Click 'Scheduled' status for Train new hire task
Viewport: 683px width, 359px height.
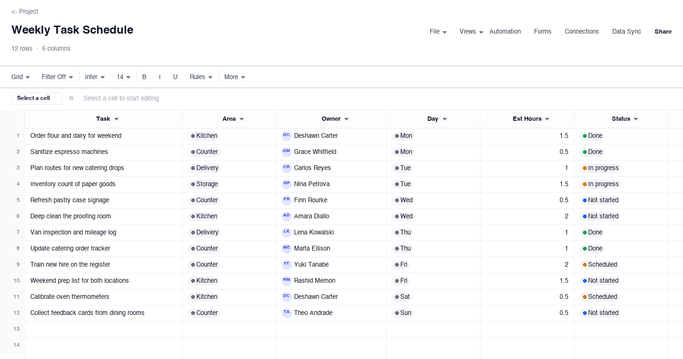click(600, 264)
